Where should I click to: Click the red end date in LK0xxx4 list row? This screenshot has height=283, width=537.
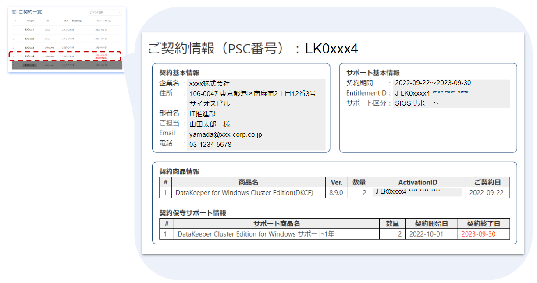(101, 56)
